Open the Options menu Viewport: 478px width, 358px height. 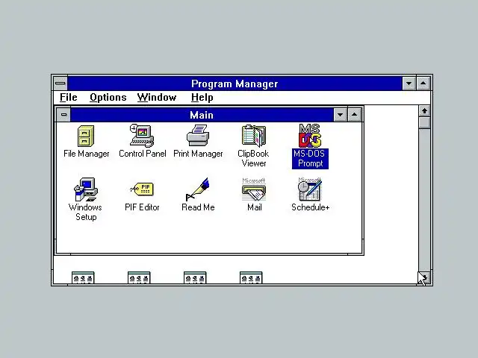click(108, 98)
